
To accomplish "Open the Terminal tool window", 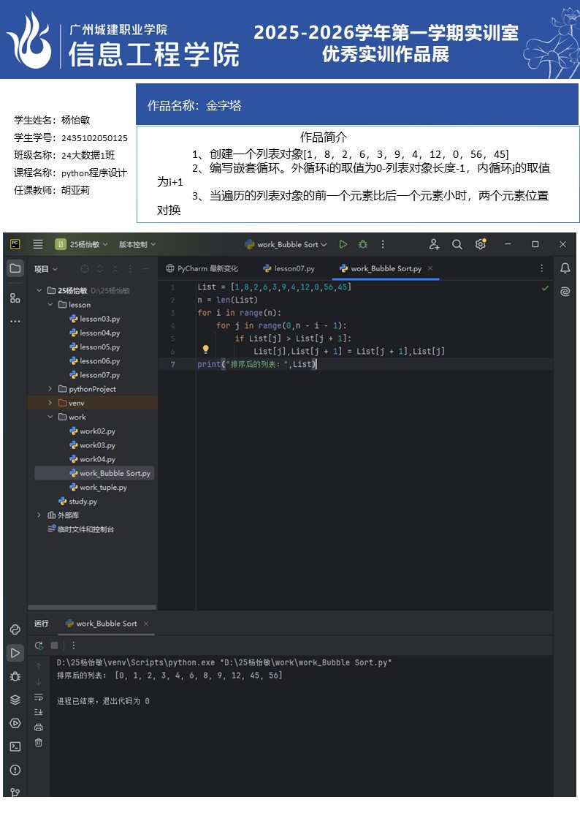I will pyautogui.click(x=15, y=746).
